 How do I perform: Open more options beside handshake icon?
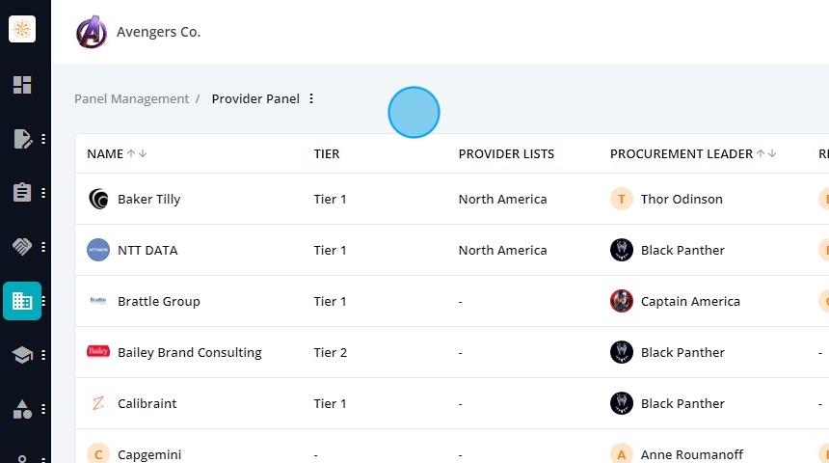(x=43, y=247)
